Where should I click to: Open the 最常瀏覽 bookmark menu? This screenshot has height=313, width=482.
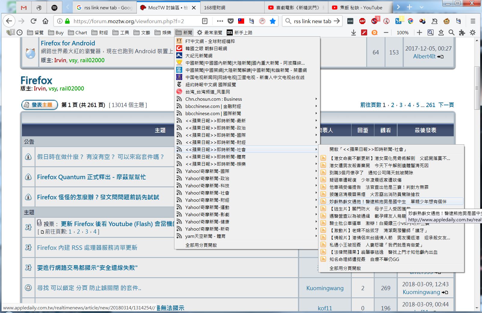[210, 32]
